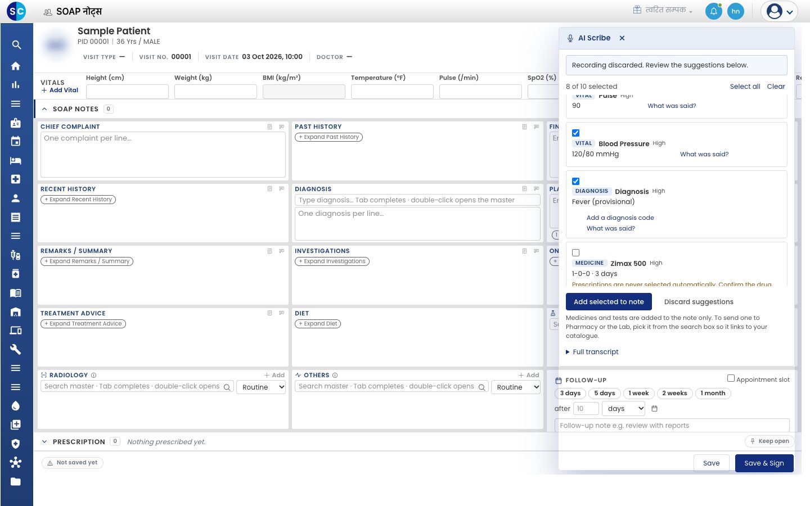The image size is (810, 506).
Task: Enable the Appointment slot checkbox
Action: [x=731, y=378]
